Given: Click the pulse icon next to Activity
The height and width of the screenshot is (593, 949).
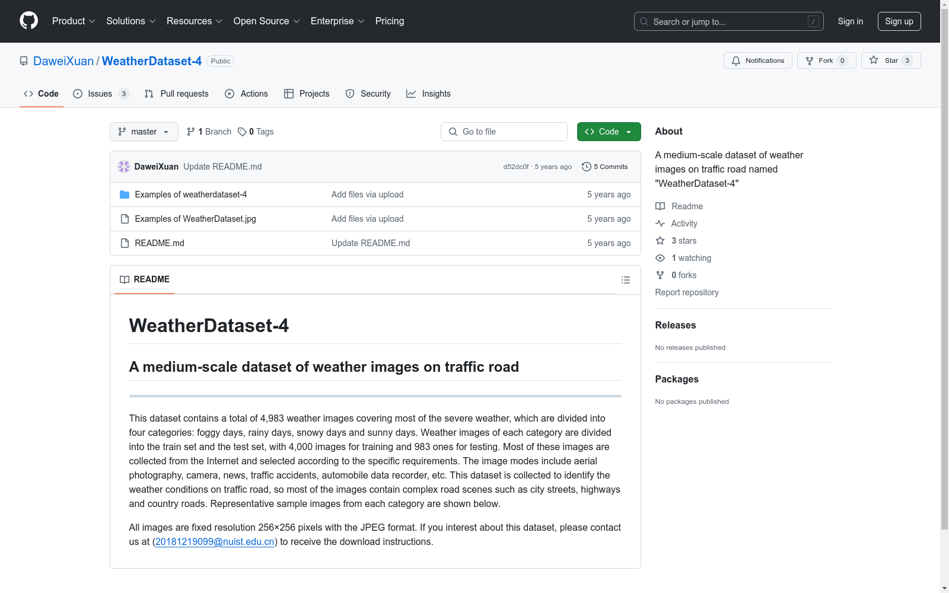Looking at the screenshot, I should tap(660, 224).
